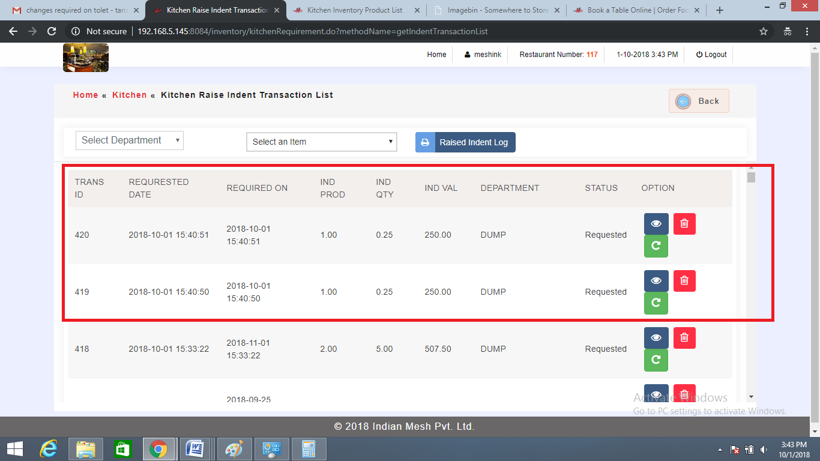Click IND VAL value 507.50

pyautogui.click(x=438, y=349)
